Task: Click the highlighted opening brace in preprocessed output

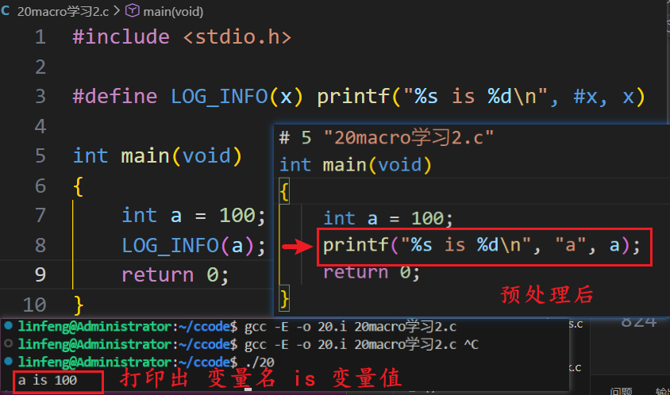Action: point(284,191)
